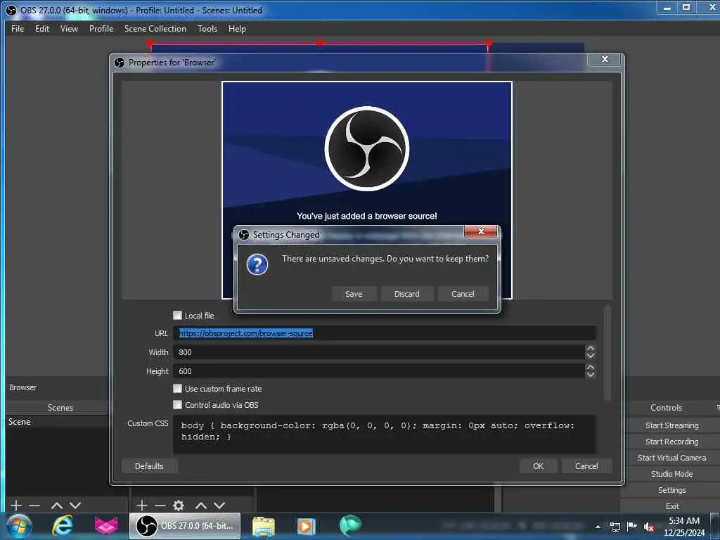Click the properties panel vertical scrollbar
This screenshot has height=540, width=720.
(x=607, y=352)
